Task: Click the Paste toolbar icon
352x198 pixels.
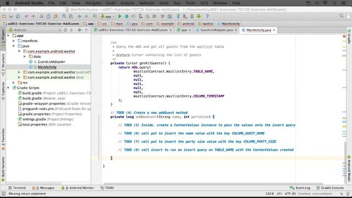Action: coord(55,16)
